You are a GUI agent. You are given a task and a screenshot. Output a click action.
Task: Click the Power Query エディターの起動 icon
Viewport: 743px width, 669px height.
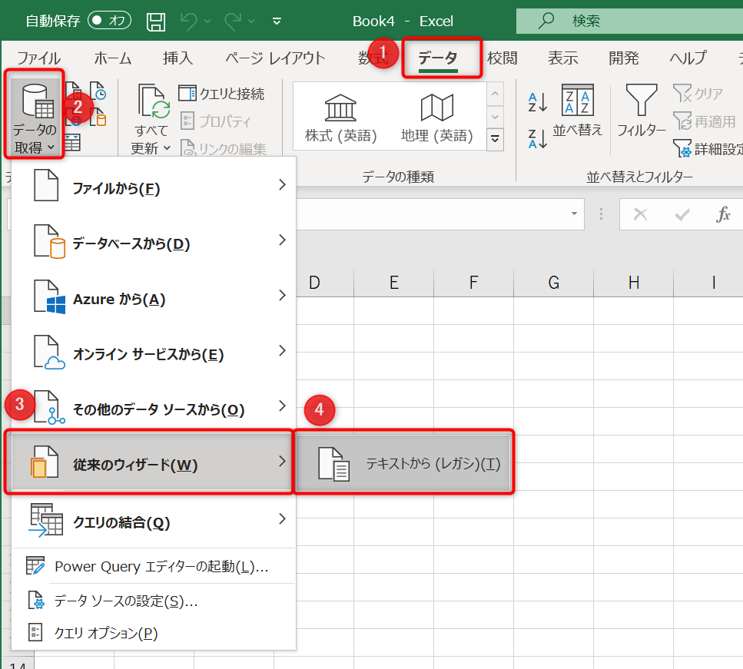coord(35,566)
